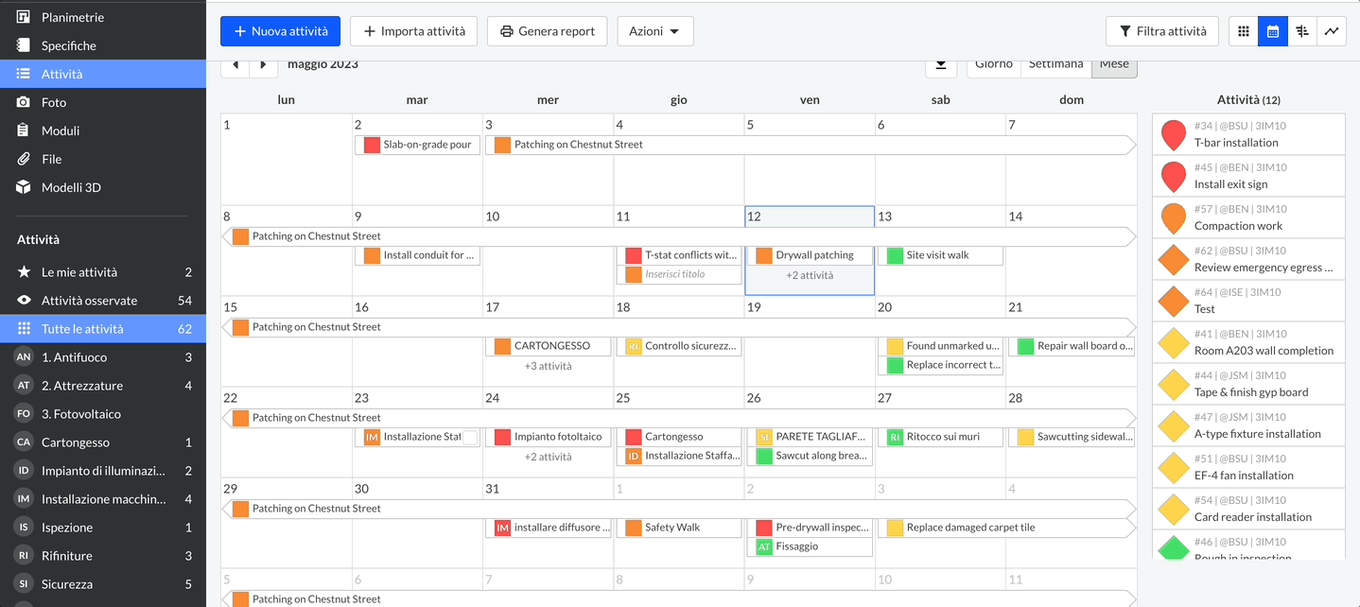This screenshot has height=607, width=1360.
Task: Select Tutte le attività grid filter
Action: pyautogui.click(x=103, y=329)
